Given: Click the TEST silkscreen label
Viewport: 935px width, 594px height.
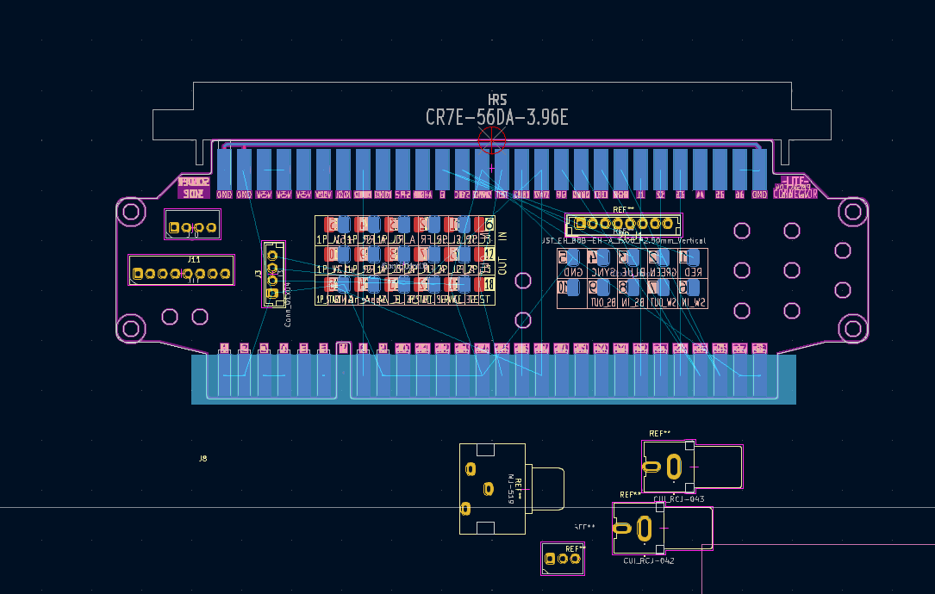Looking at the screenshot, I should (x=479, y=299).
